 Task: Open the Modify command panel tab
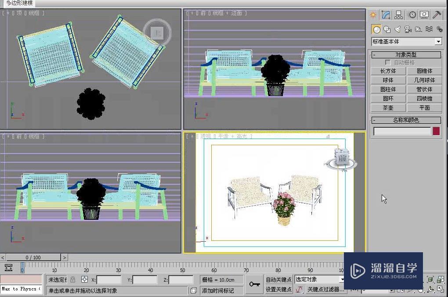tap(386, 15)
